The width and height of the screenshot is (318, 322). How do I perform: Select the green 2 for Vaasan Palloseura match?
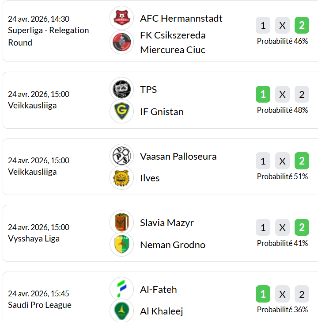coord(302,161)
